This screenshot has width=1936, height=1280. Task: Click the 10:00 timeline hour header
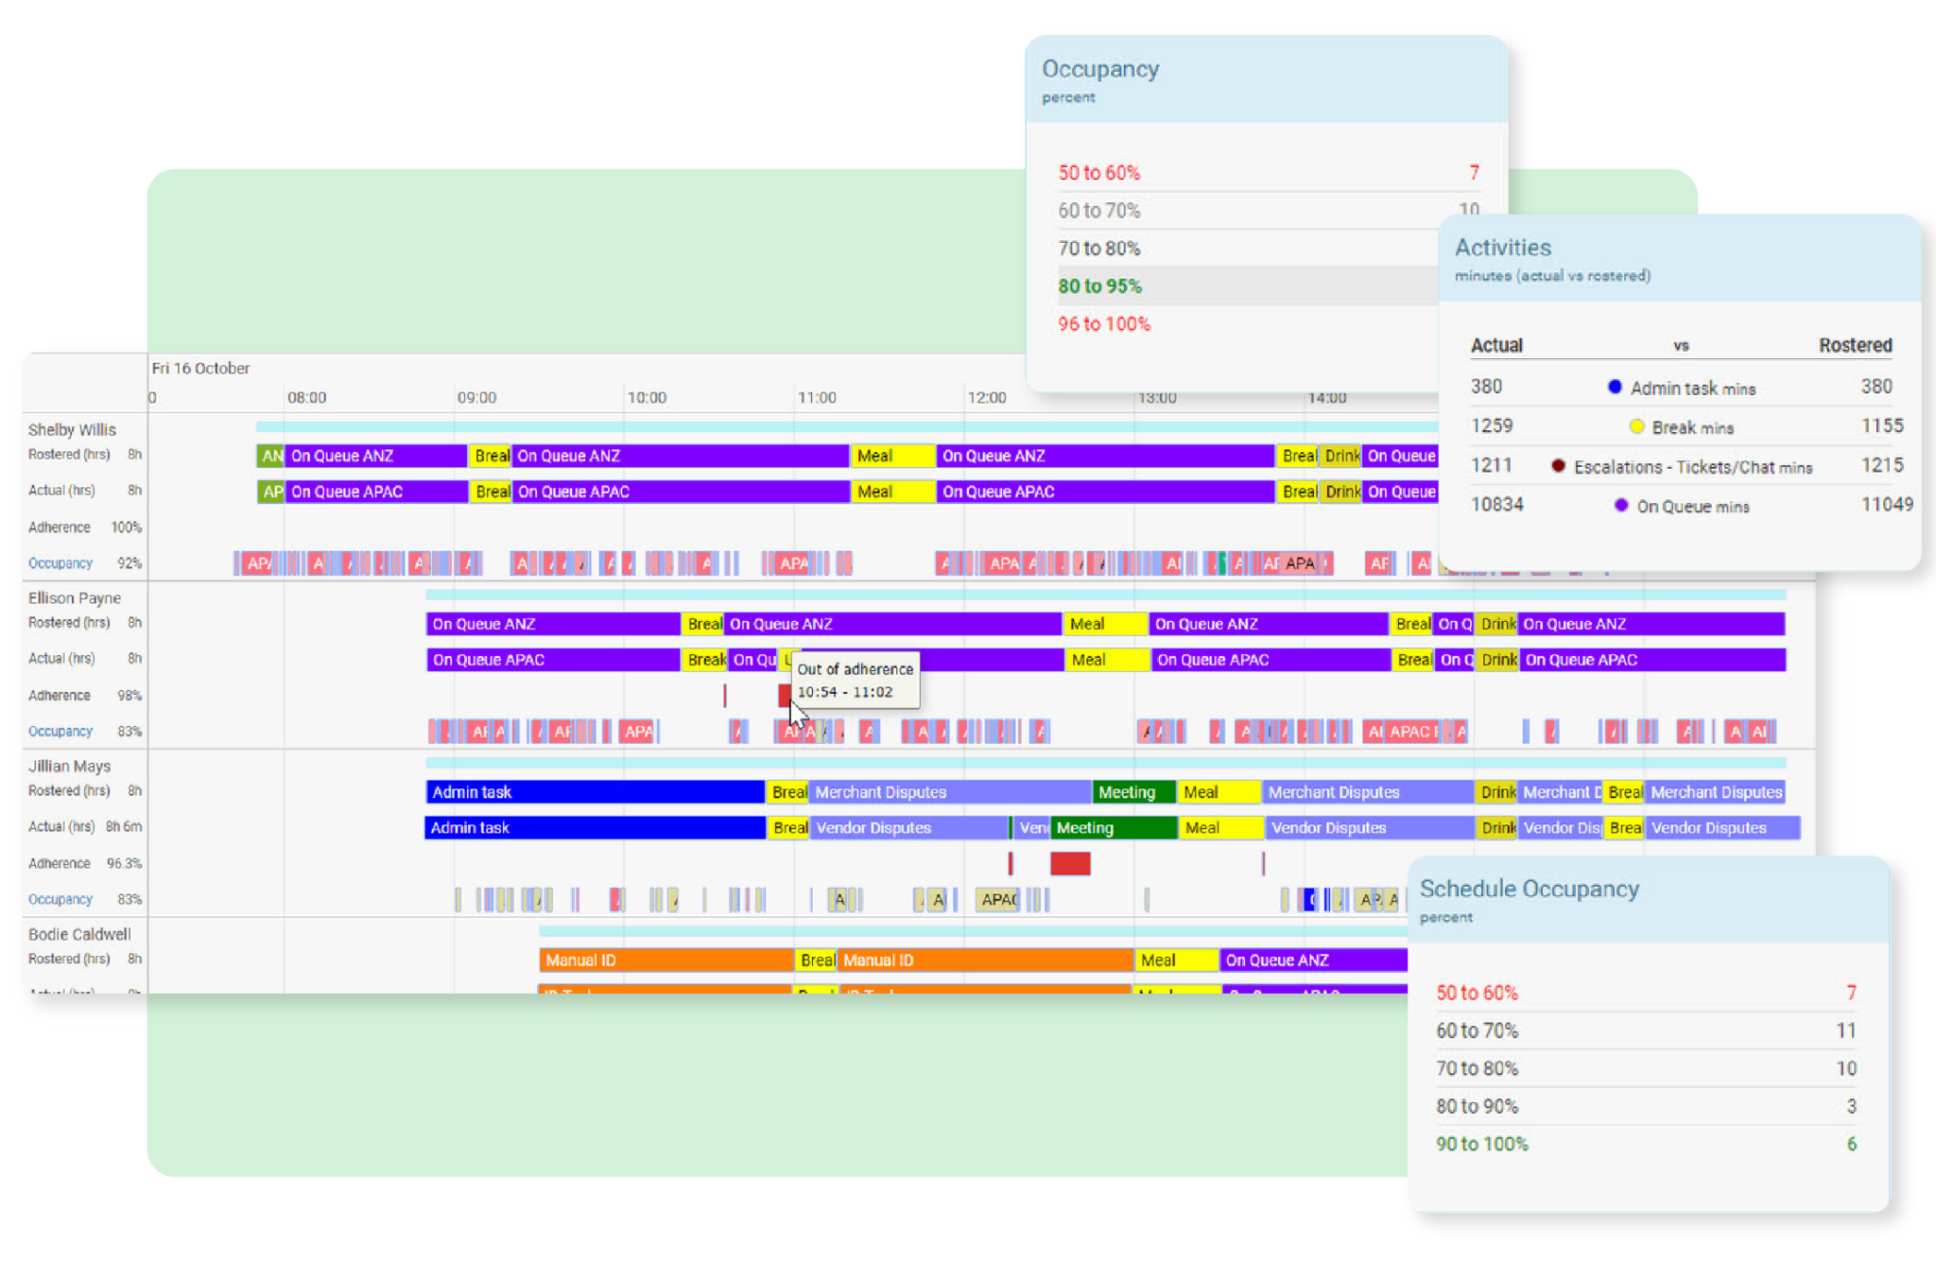(647, 398)
